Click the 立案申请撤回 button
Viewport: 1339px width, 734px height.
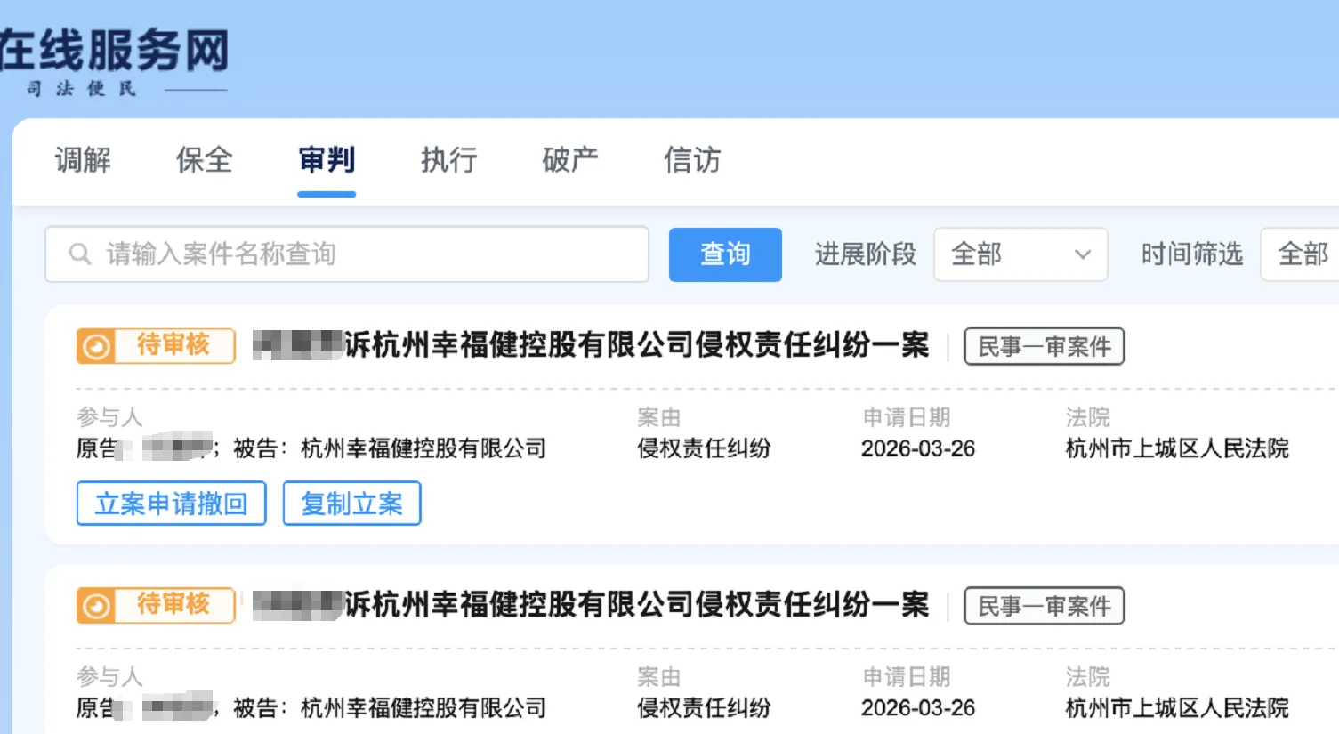171,504
